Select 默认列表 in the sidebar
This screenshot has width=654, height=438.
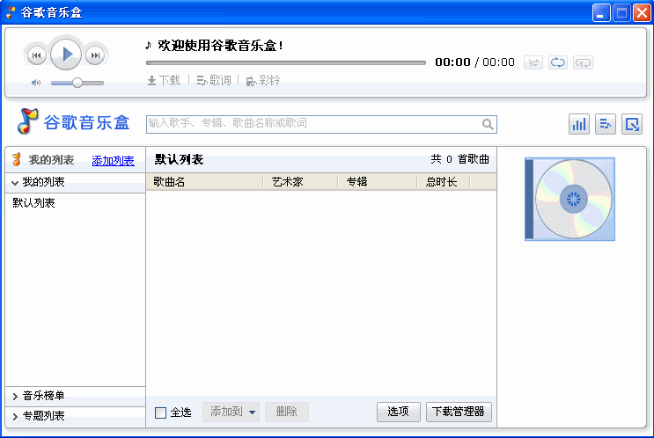33,203
